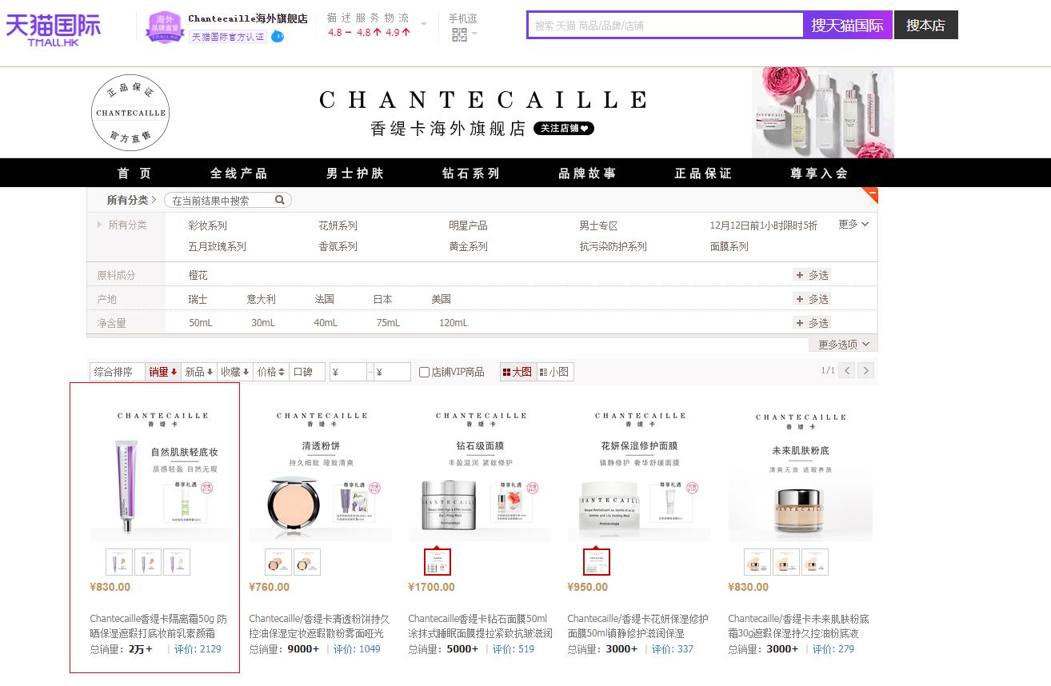Show the mobile shop QR code icon

click(x=459, y=34)
